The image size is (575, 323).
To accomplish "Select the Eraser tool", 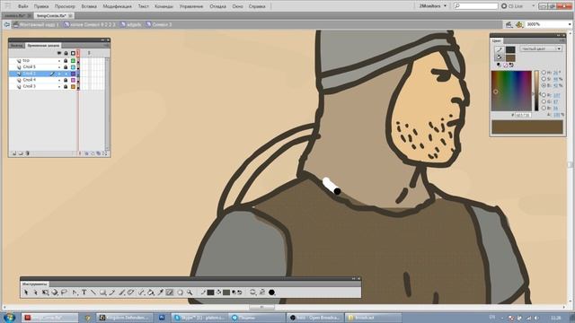I will [x=170, y=292].
